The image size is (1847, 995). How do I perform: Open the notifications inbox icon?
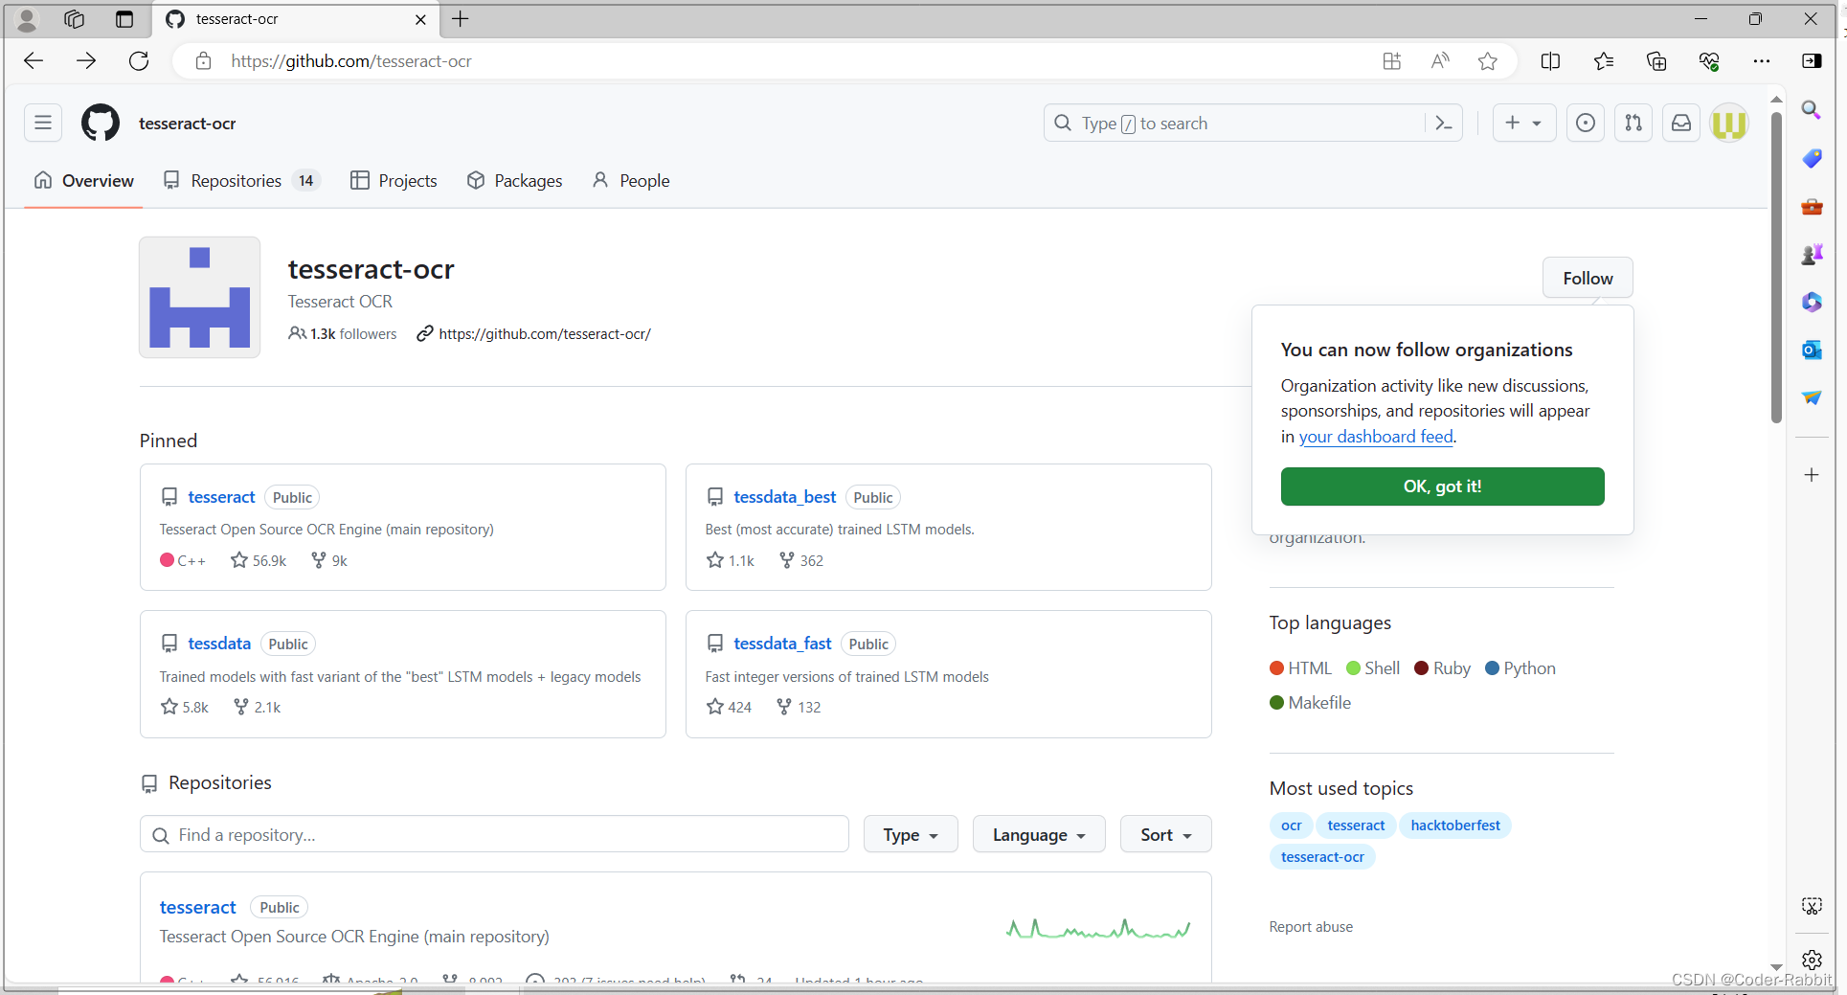(1681, 123)
